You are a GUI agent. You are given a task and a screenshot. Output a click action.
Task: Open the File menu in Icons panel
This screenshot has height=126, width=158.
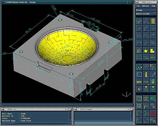pyautogui.click(x=138, y=6)
